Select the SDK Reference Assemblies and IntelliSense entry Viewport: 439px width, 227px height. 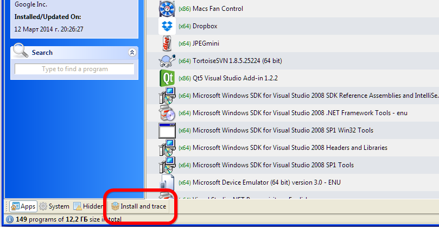click(308, 96)
